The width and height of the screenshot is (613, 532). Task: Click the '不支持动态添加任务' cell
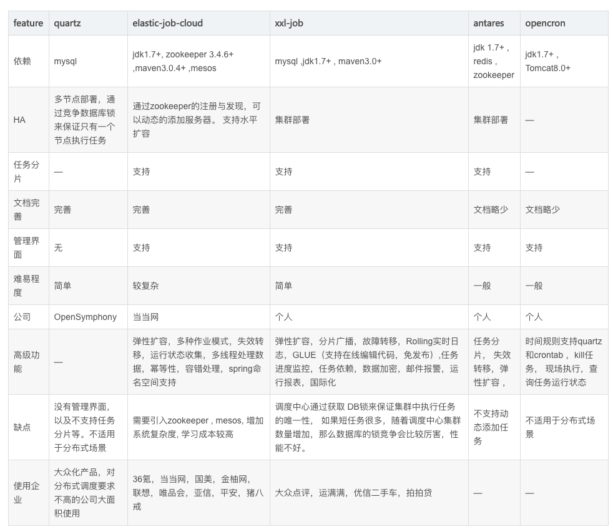[494, 427]
